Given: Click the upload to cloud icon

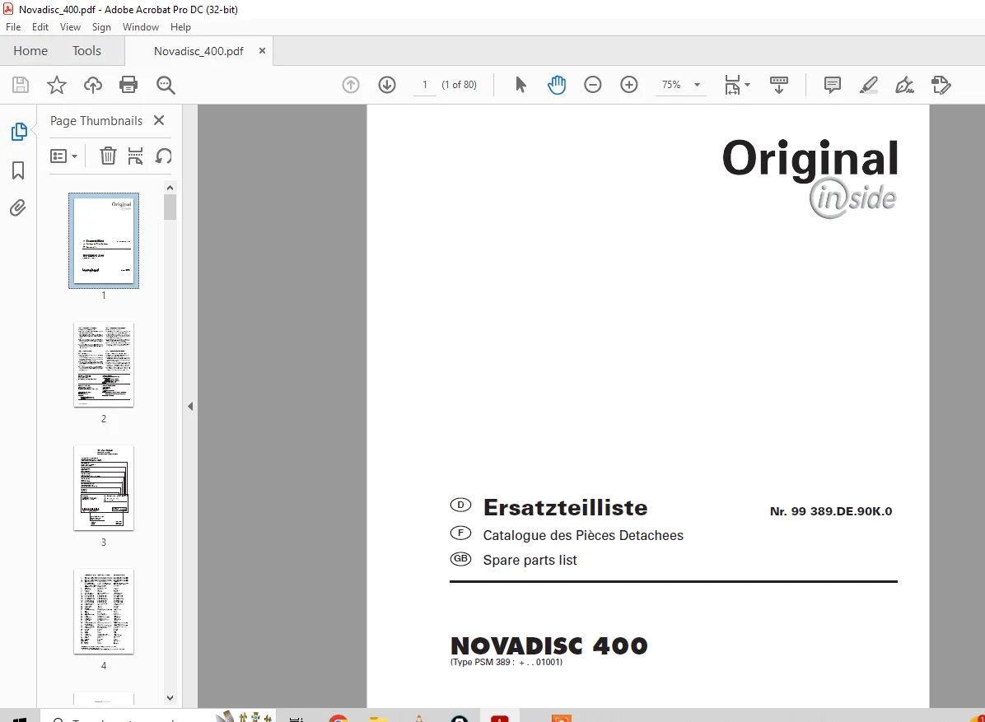Looking at the screenshot, I should [93, 85].
